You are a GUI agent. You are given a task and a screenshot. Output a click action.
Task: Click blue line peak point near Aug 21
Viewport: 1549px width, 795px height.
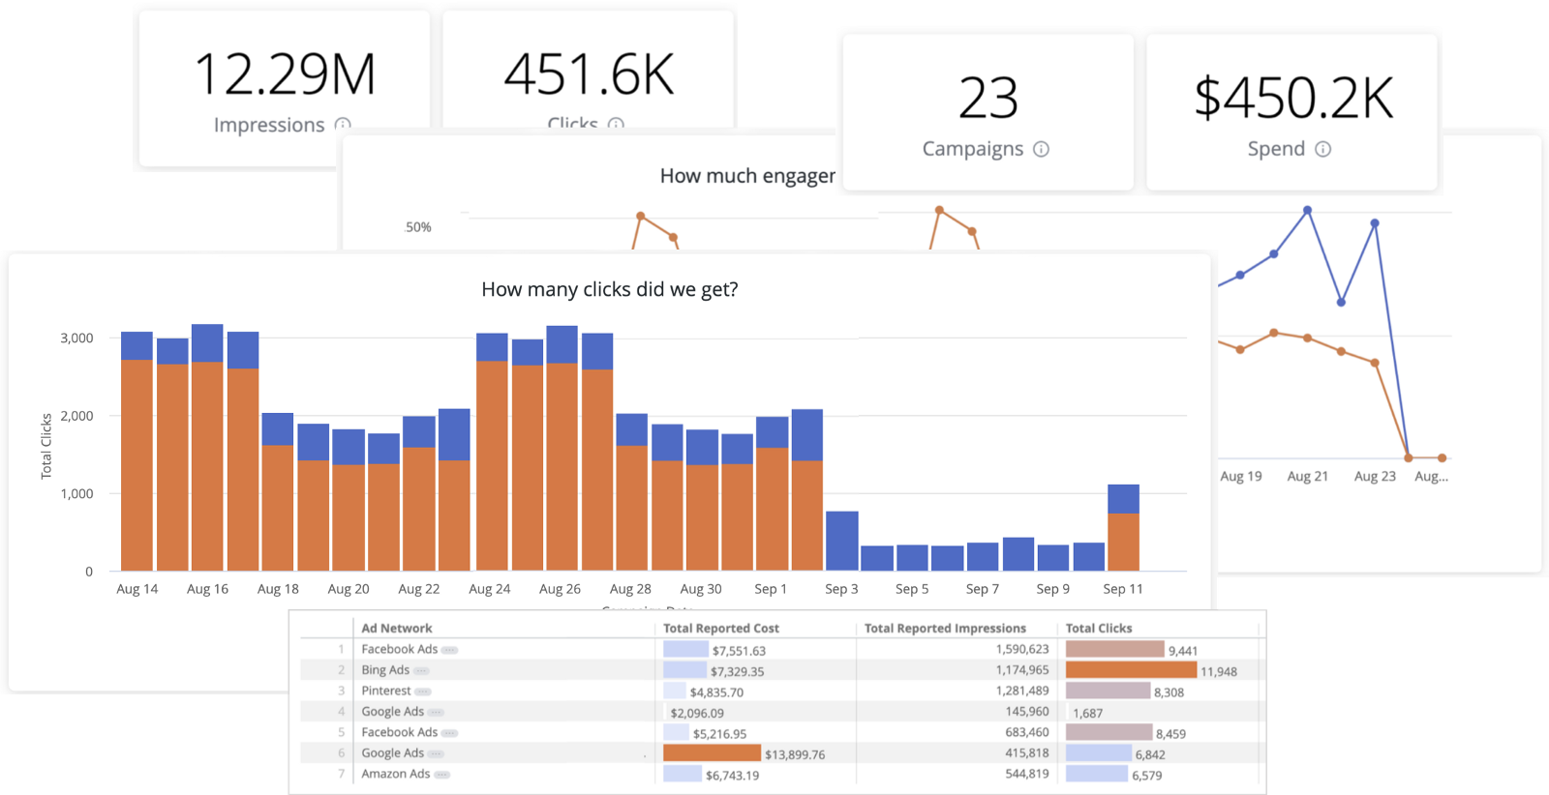click(x=1307, y=210)
